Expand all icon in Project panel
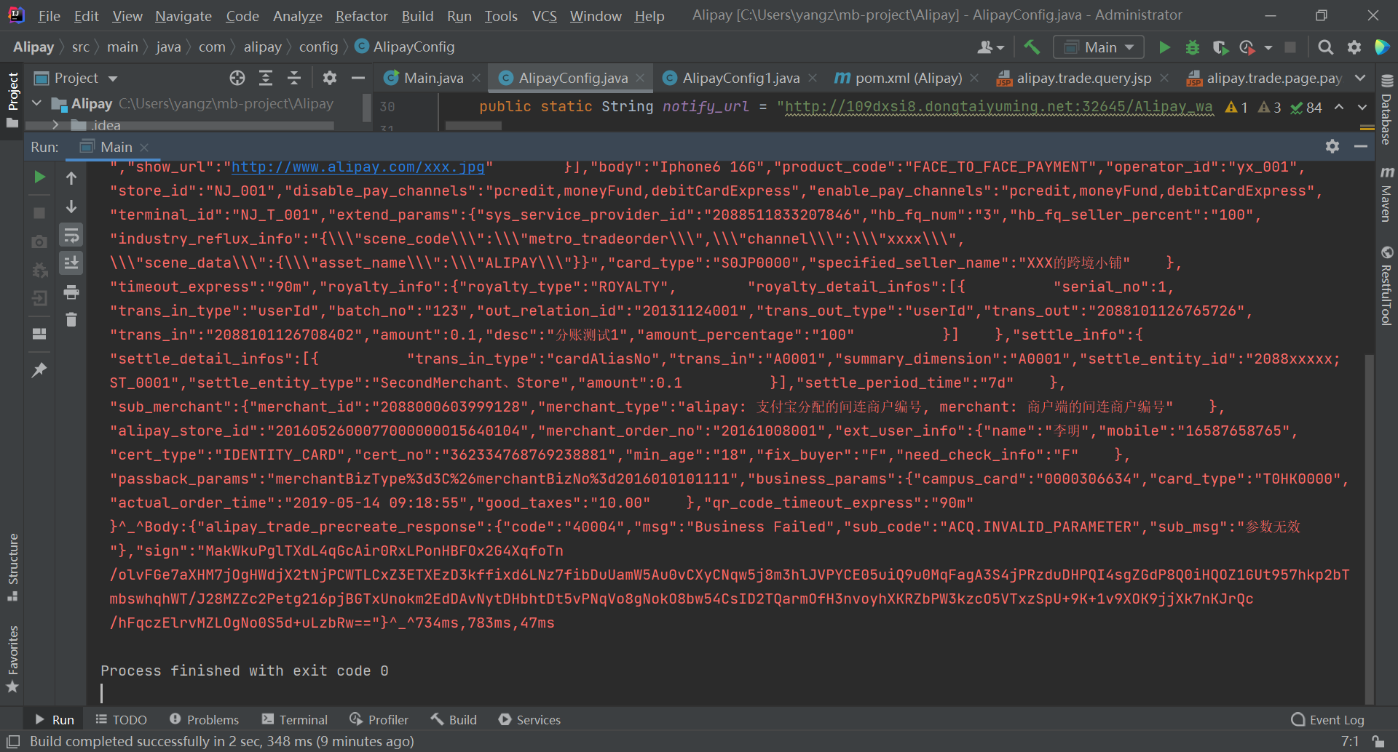This screenshot has height=752, width=1398. click(x=266, y=78)
